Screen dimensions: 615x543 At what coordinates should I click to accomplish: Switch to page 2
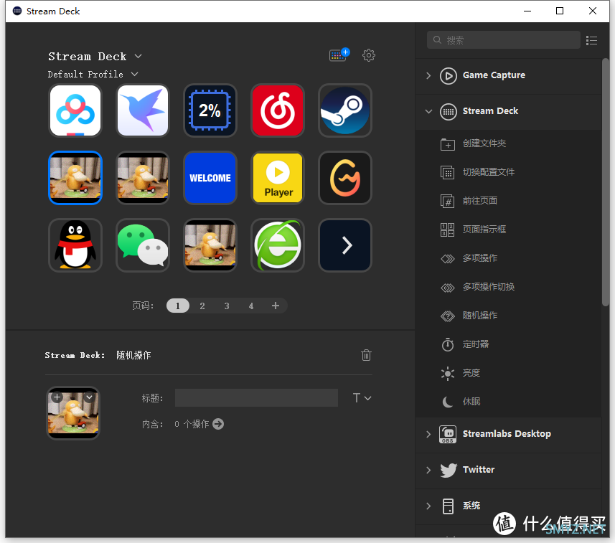click(202, 306)
